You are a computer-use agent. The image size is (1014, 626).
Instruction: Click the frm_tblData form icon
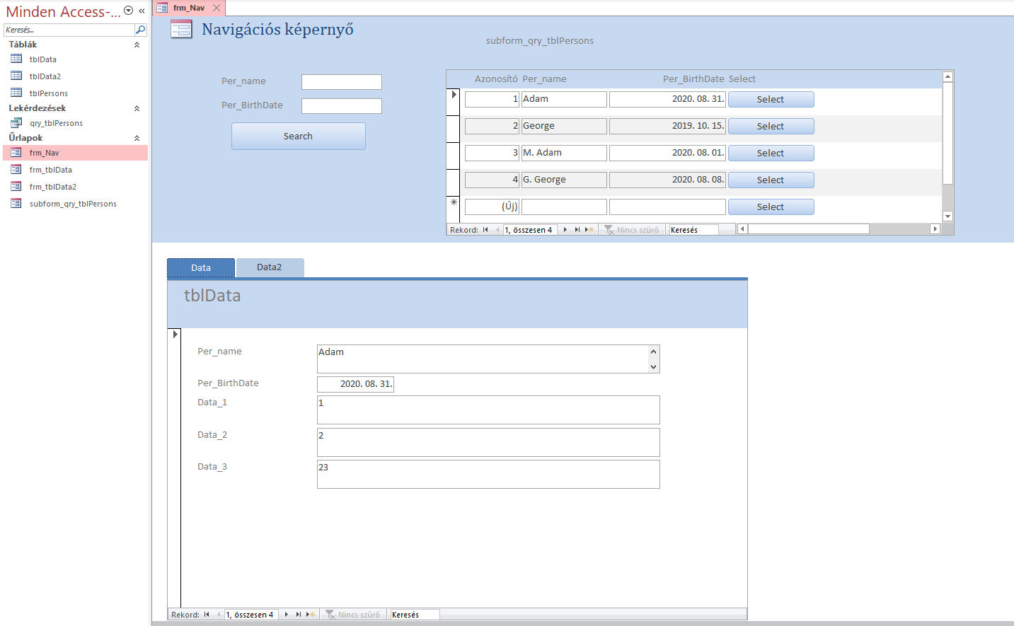click(16, 169)
